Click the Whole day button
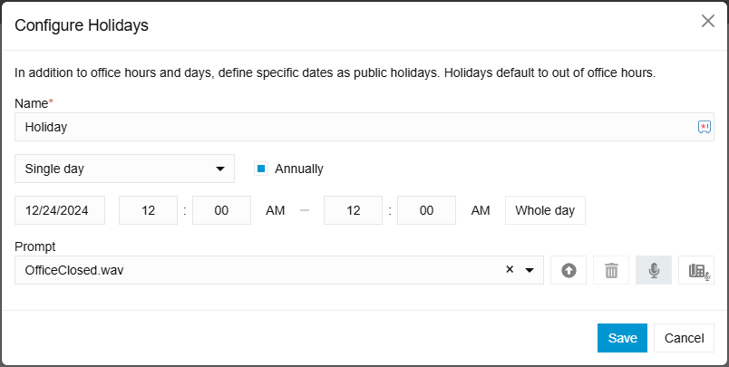This screenshot has width=729, height=367. tap(545, 210)
